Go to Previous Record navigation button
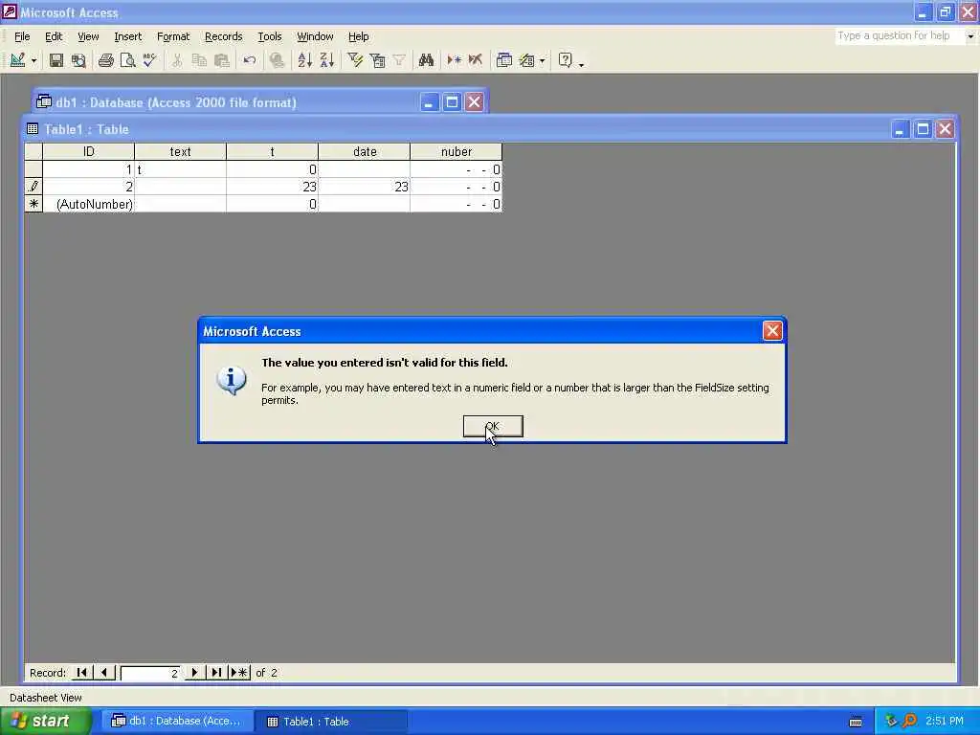The height and width of the screenshot is (735, 980). [x=104, y=673]
